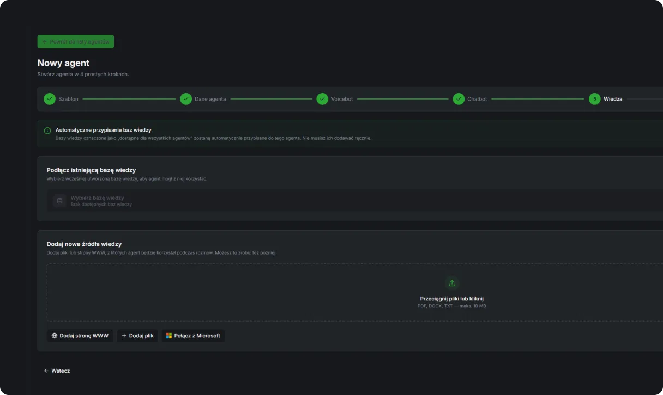Image resolution: width=663 pixels, height=395 pixels.
Task: Click the text 'Stwórz agenta w 4 prostych krokach.'
Action: [83, 74]
